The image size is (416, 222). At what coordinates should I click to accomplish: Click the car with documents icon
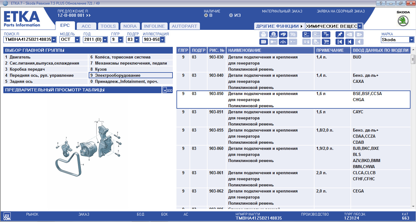316,42
